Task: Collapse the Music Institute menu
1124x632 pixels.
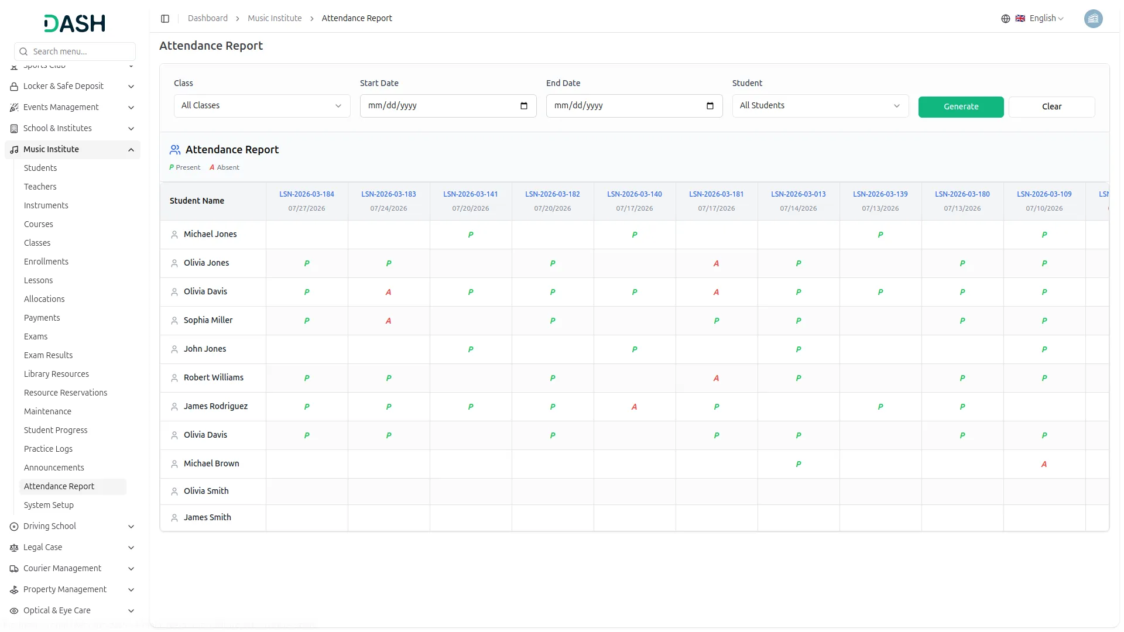Action: tap(131, 150)
